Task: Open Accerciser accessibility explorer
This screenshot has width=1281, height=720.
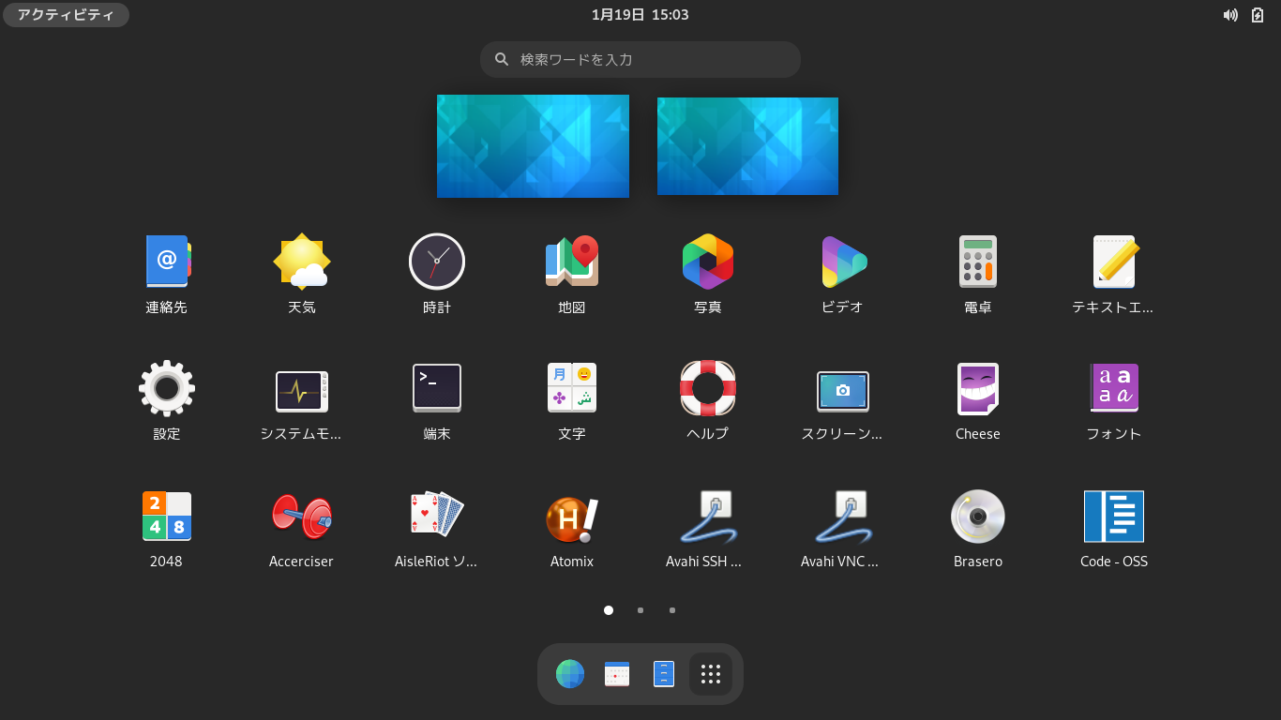Action: (302, 516)
